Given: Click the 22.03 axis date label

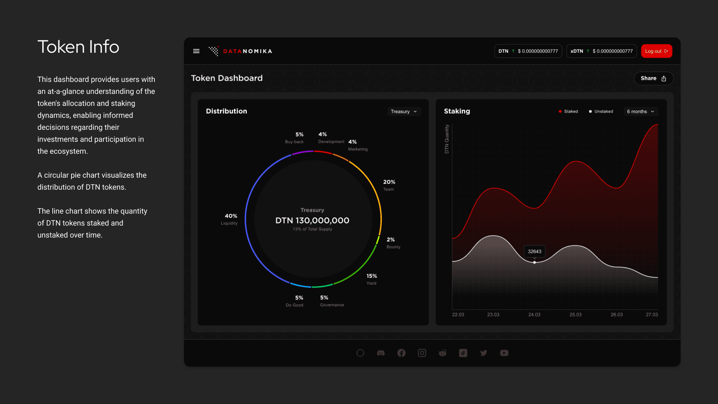Looking at the screenshot, I should coord(458,315).
